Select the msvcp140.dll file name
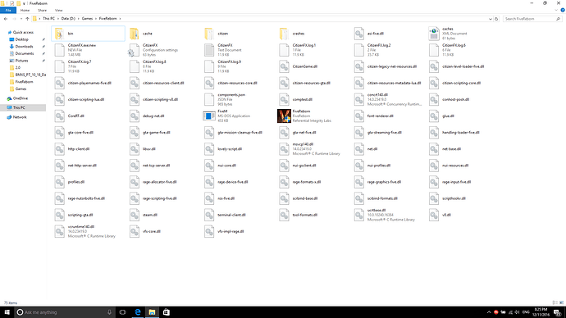 coord(303,144)
